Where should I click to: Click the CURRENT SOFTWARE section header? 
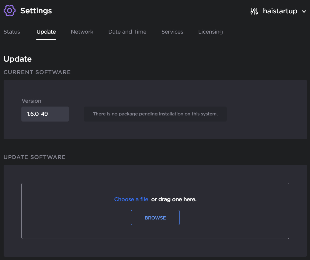pos(37,72)
